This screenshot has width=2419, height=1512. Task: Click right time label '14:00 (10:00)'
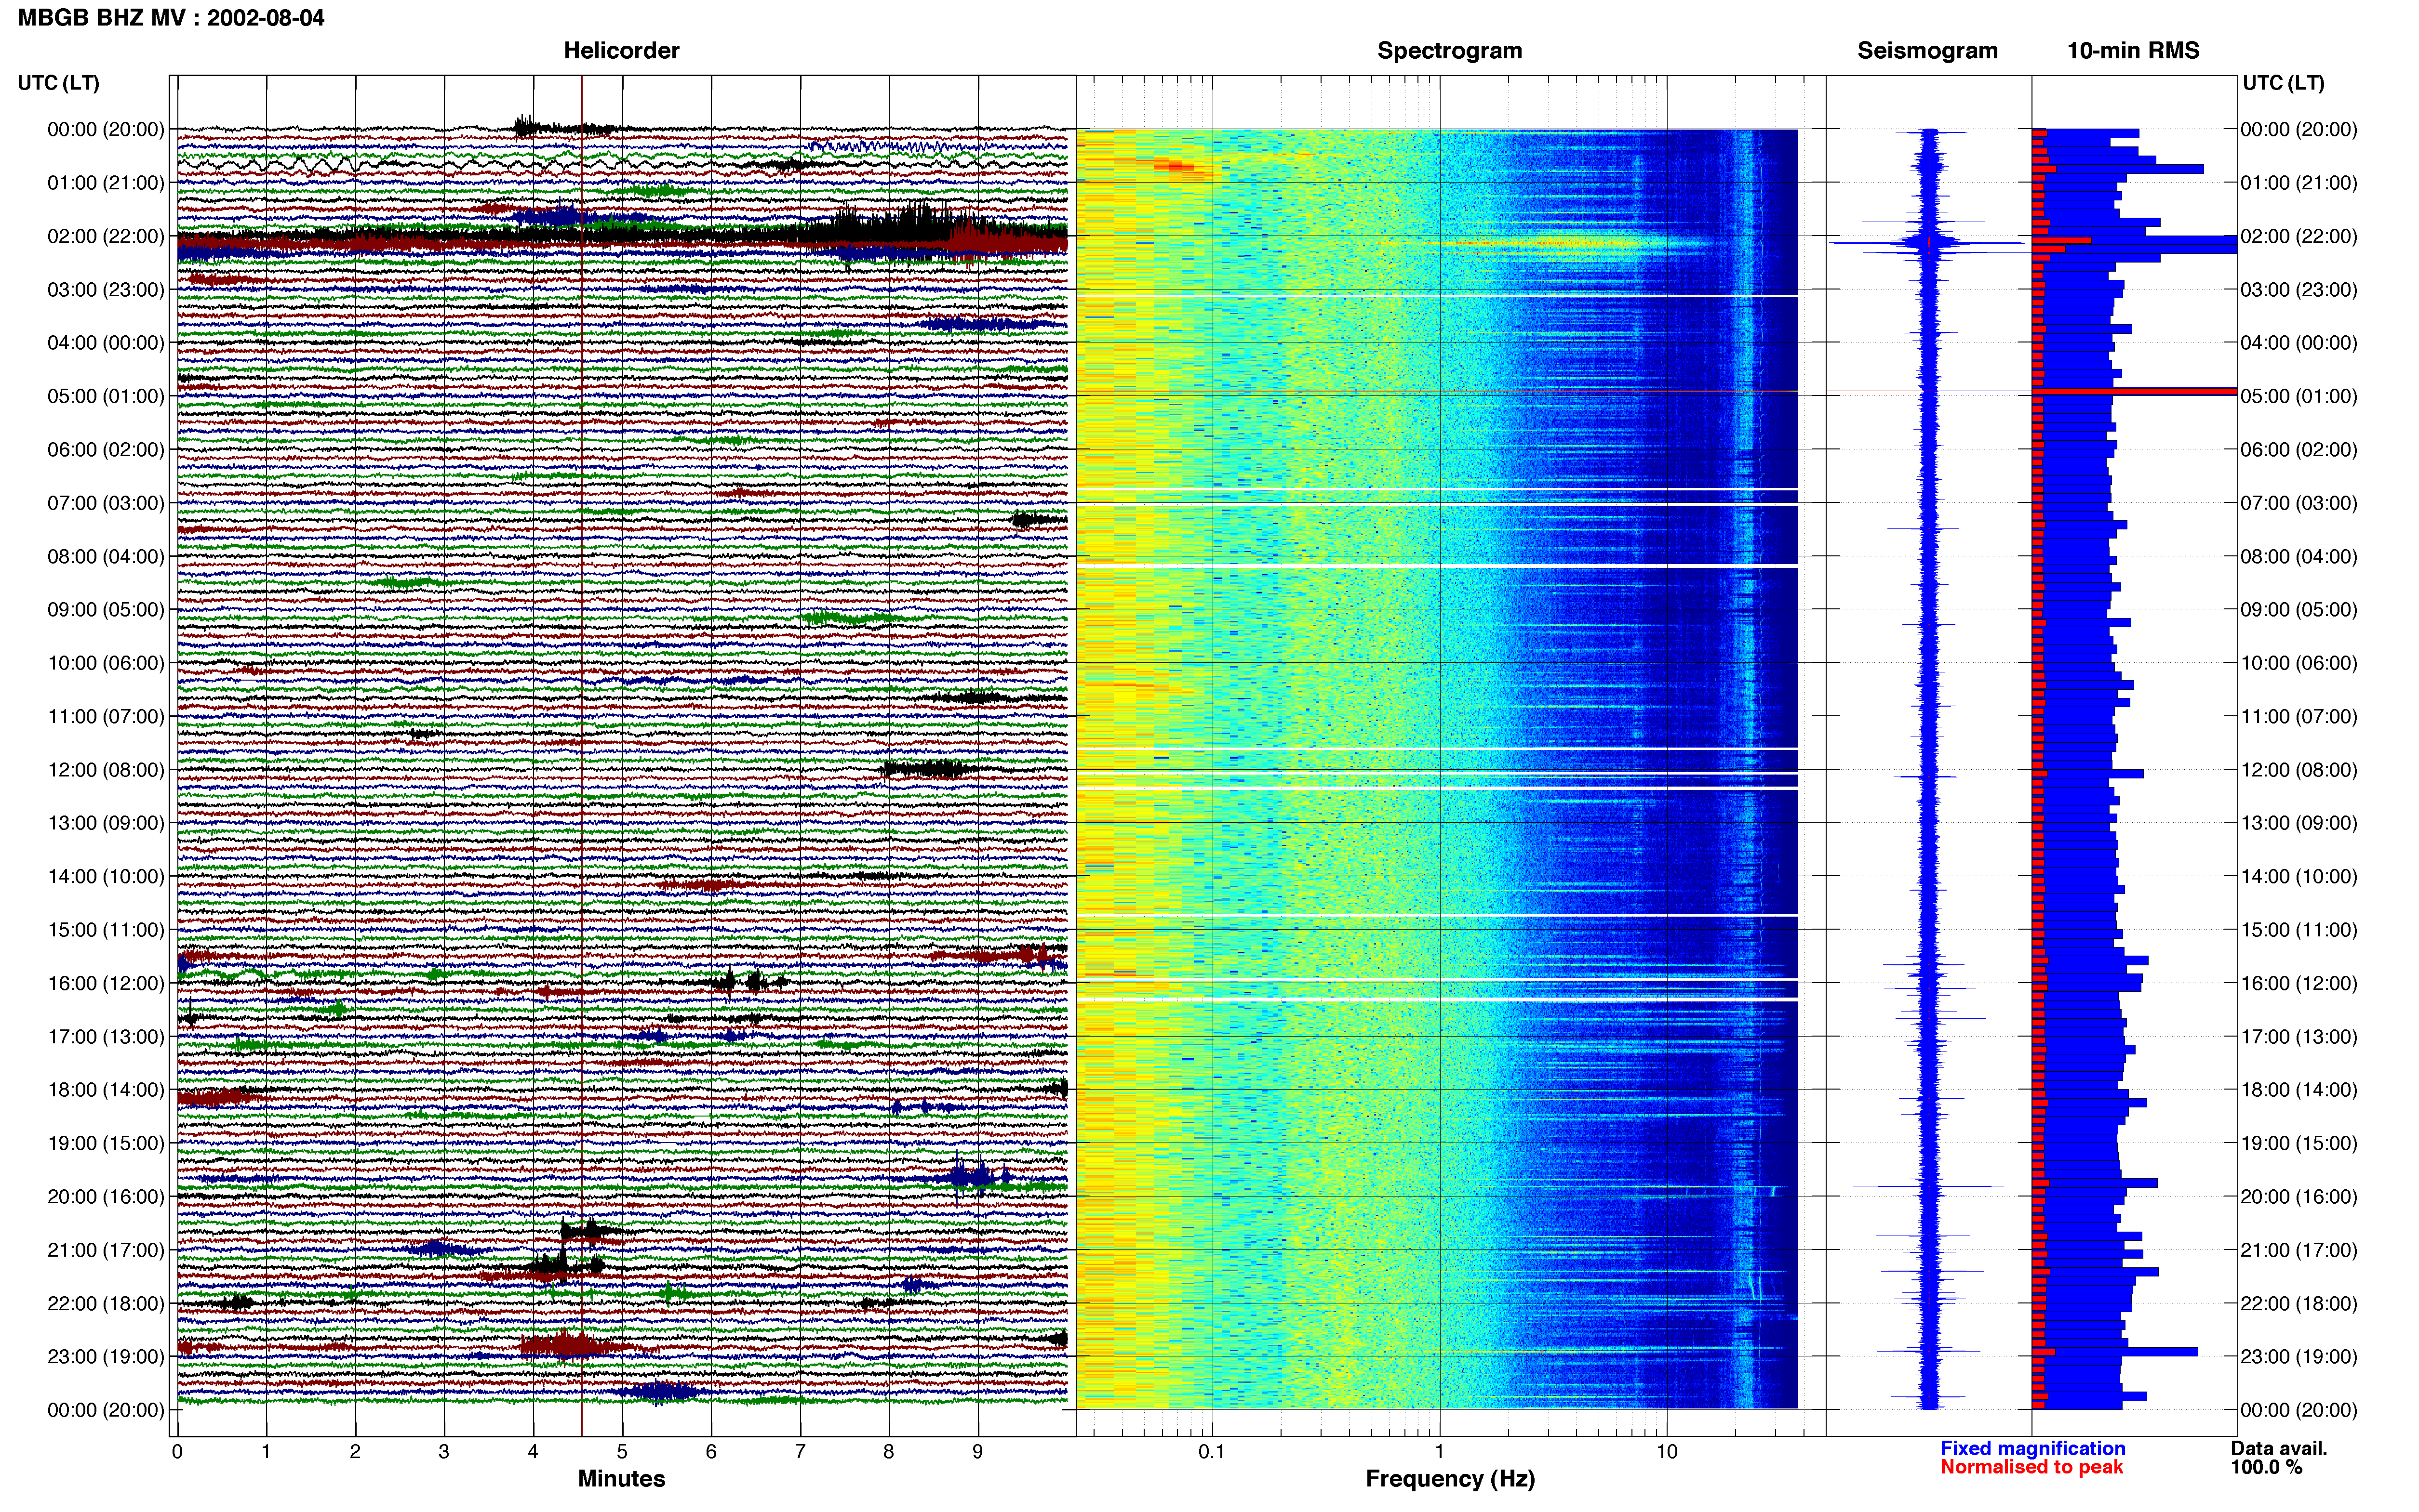[x=2299, y=877]
